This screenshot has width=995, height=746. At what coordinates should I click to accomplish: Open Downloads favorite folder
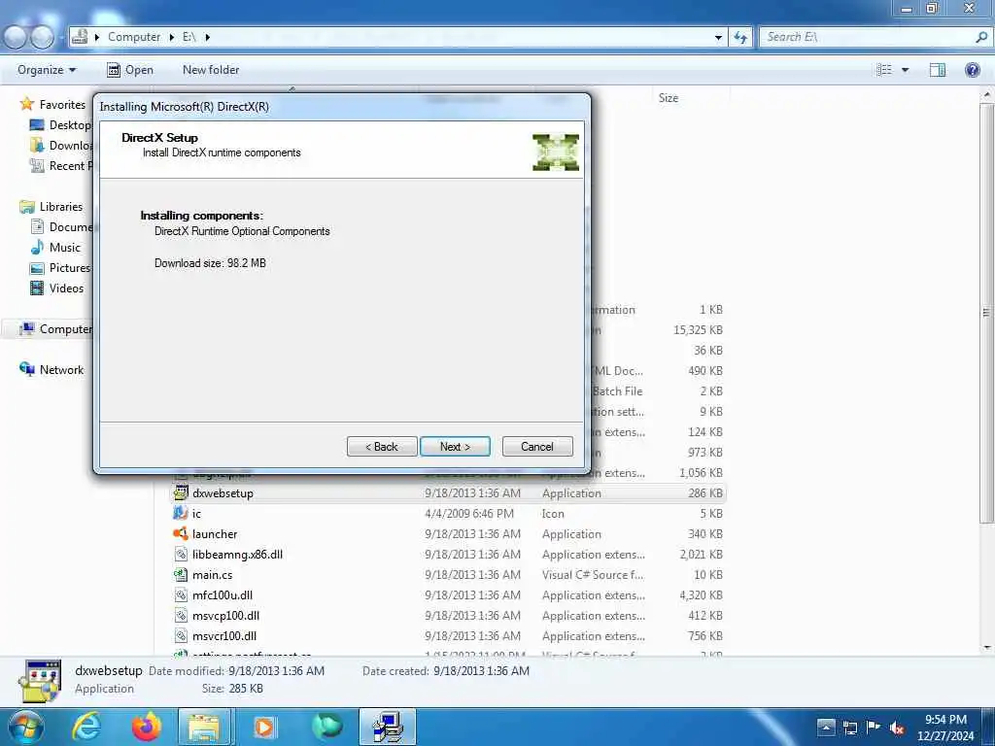click(x=61, y=146)
